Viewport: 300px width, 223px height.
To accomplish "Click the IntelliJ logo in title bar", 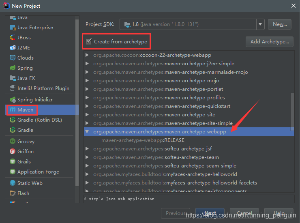I will [6, 6].
